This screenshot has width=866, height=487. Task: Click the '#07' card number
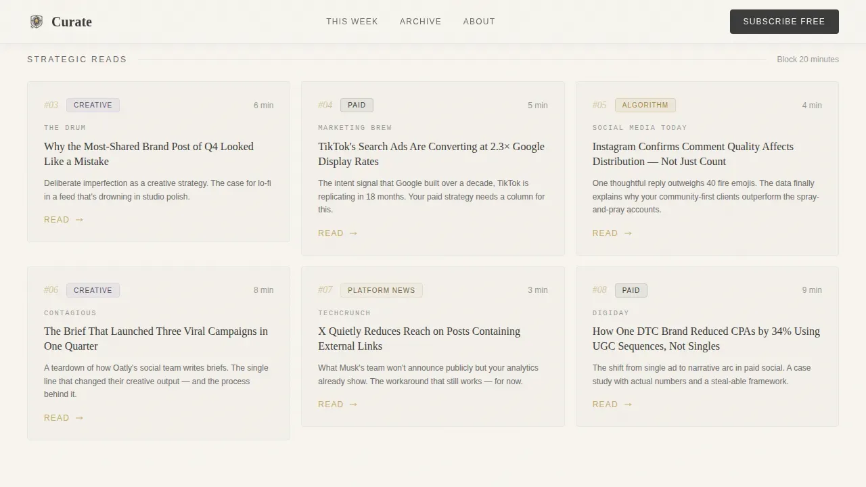tap(325, 289)
